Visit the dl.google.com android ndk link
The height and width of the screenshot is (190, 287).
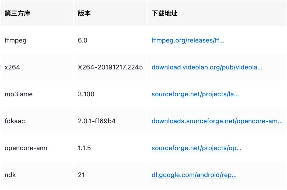click(194, 175)
